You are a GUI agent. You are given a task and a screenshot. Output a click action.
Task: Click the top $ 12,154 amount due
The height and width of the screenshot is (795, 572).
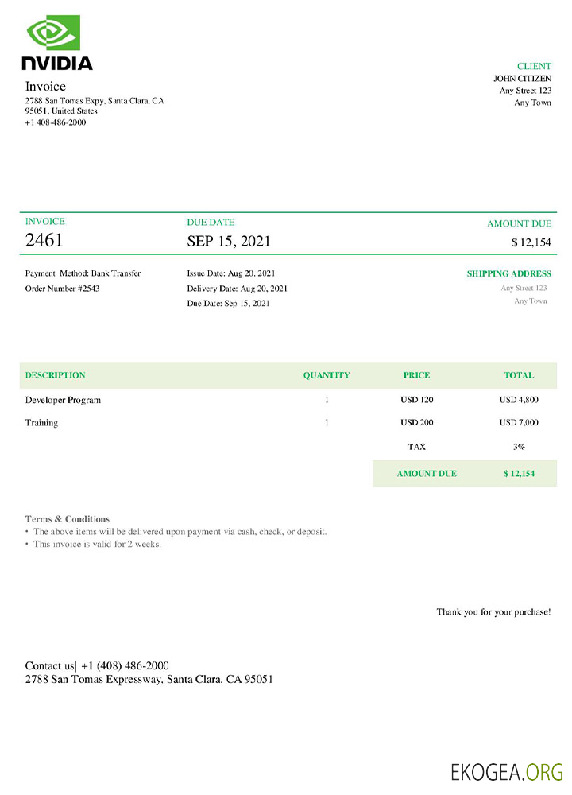[x=531, y=242]
